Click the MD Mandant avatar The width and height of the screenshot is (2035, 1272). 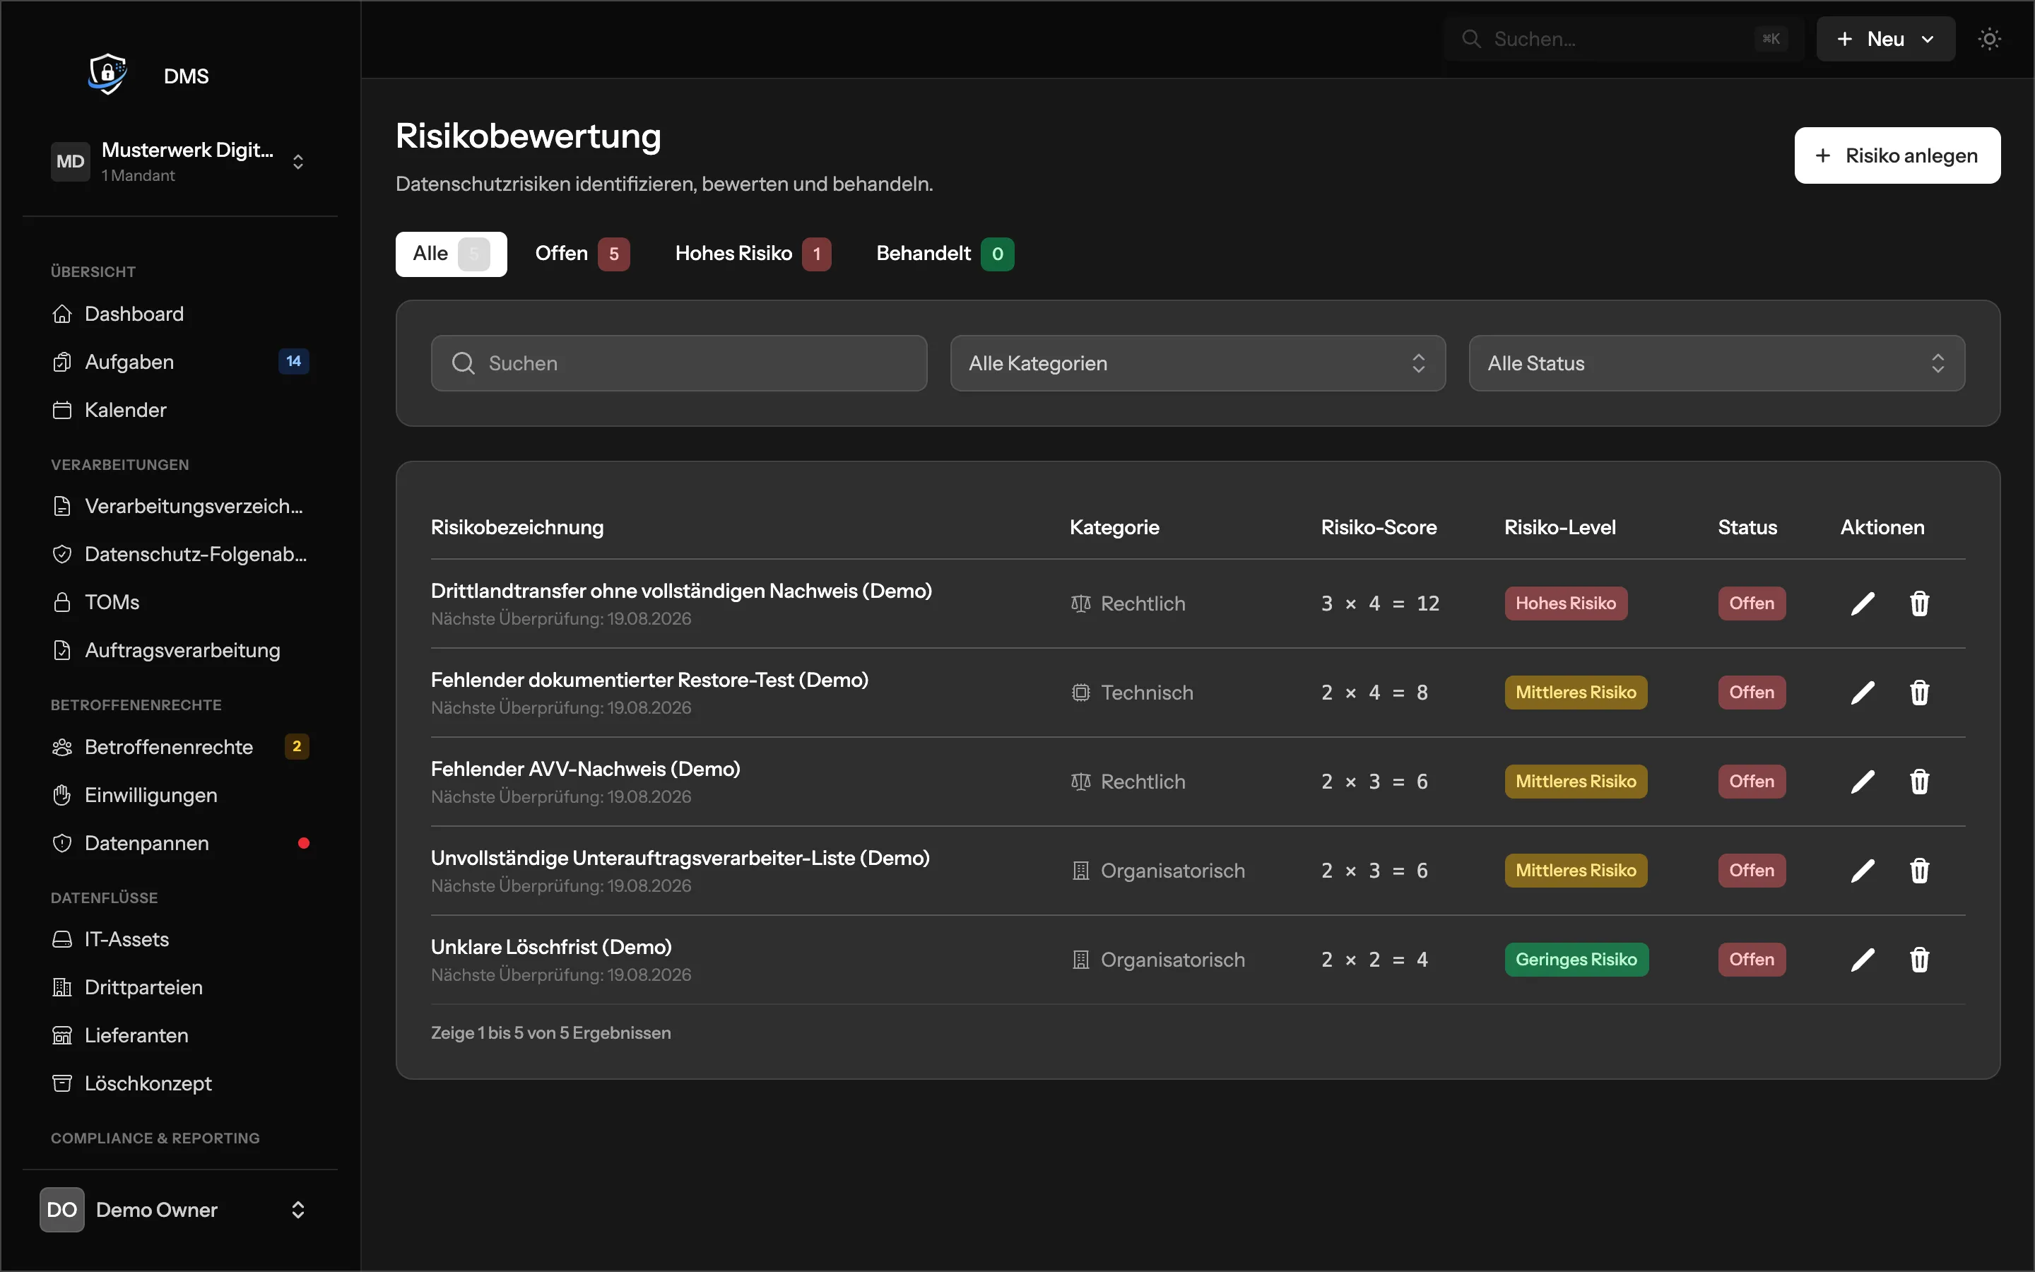pyautogui.click(x=71, y=162)
